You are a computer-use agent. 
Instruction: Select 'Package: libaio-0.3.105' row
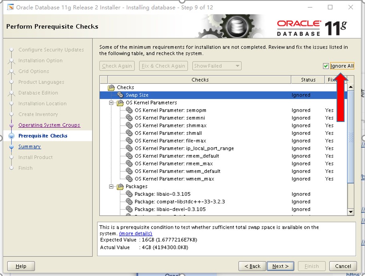tap(223, 194)
